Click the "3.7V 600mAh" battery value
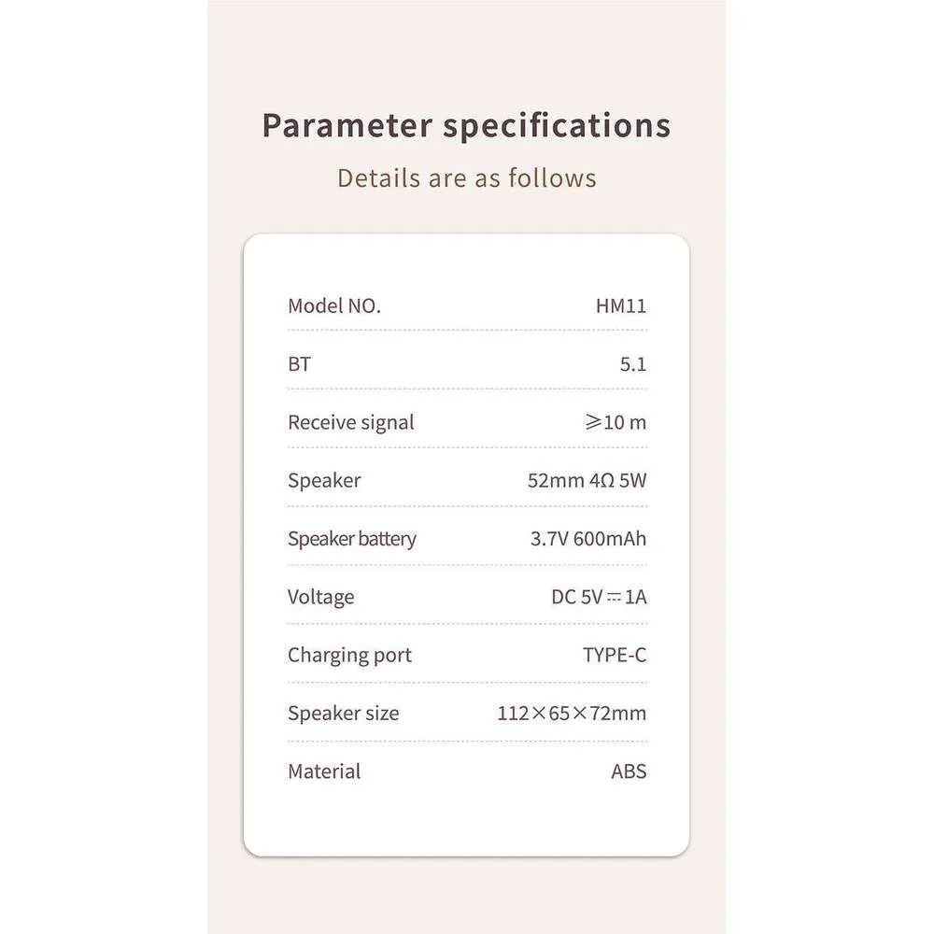 [x=588, y=539]
